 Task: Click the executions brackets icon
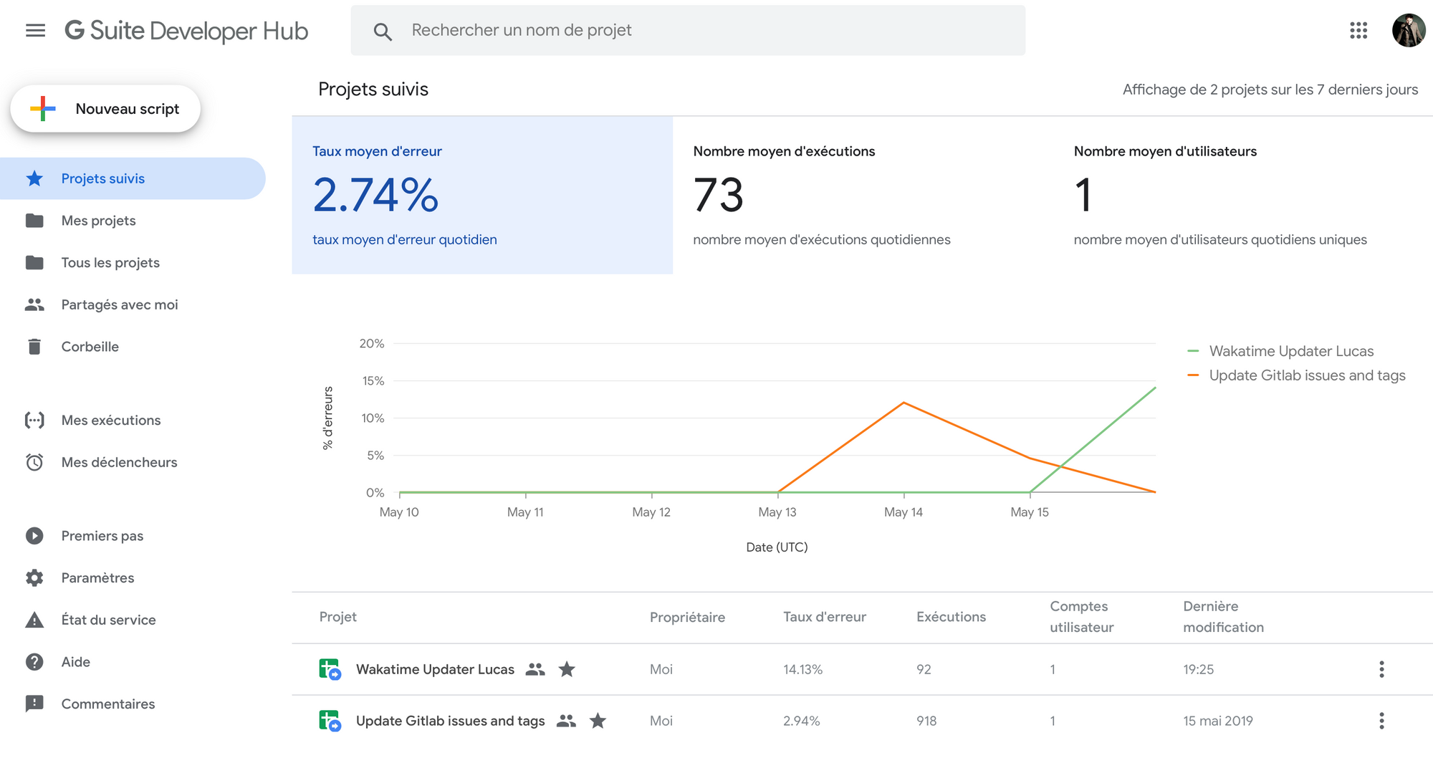coord(34,420)
